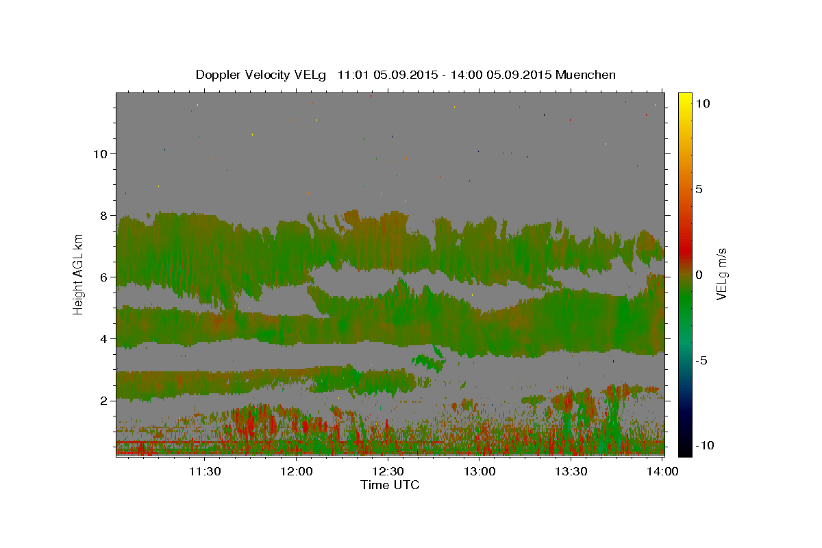This screenshot has width=822, height=548.
Task: Click the height axis label 4
Action: [104, 338]
